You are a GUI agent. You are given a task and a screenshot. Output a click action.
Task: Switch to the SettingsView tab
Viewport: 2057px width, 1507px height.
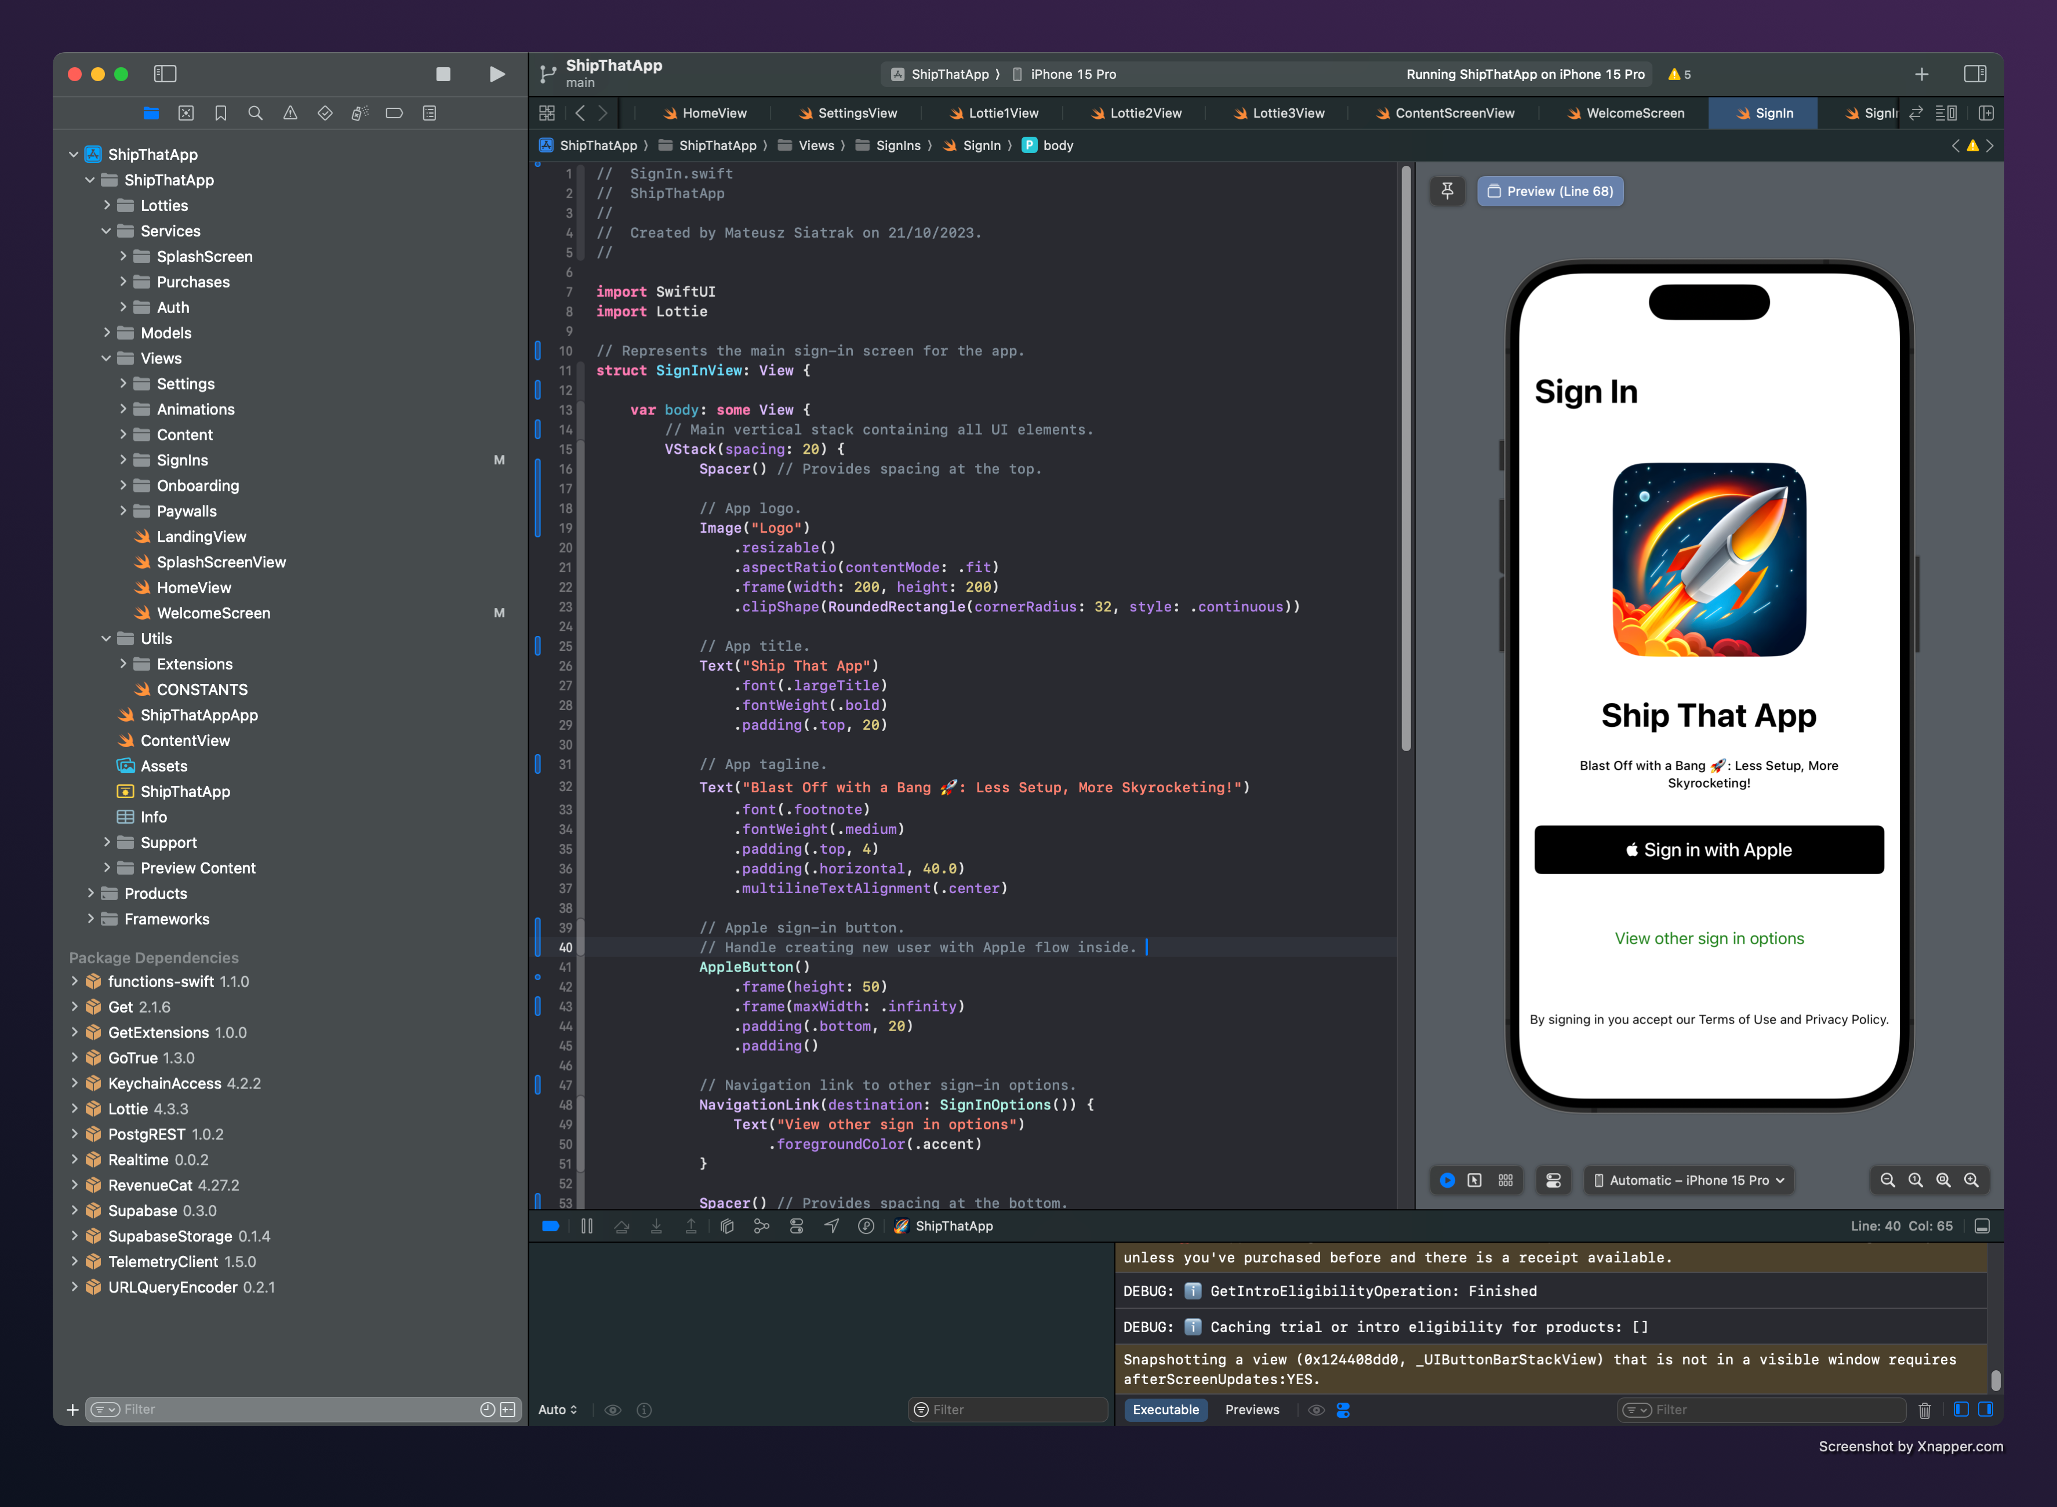[848, 113]
